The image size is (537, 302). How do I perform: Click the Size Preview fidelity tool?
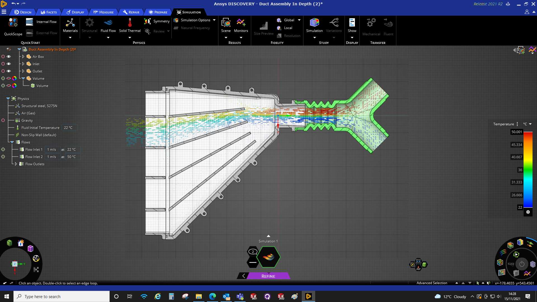[264, 29]
